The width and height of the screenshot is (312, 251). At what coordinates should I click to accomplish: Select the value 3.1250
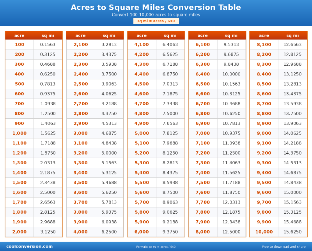point(48,232)
